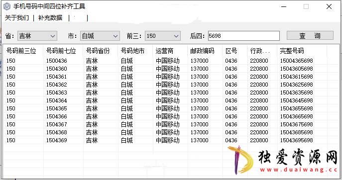Select the cell 1504369
The height and width of the screenshot is (180, 342).
(x=56, y=140)
